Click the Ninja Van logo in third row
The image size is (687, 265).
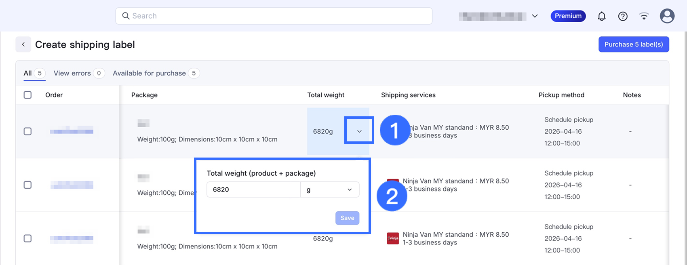pyautogui.click(x=393, y=238)
